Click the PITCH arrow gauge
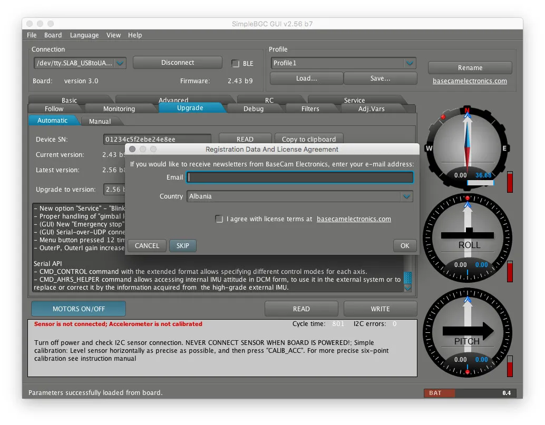545x425 pixels. click(466, 332)
